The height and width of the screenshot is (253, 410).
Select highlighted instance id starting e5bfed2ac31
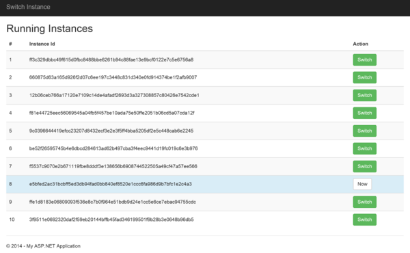click(x=111, y=184)
